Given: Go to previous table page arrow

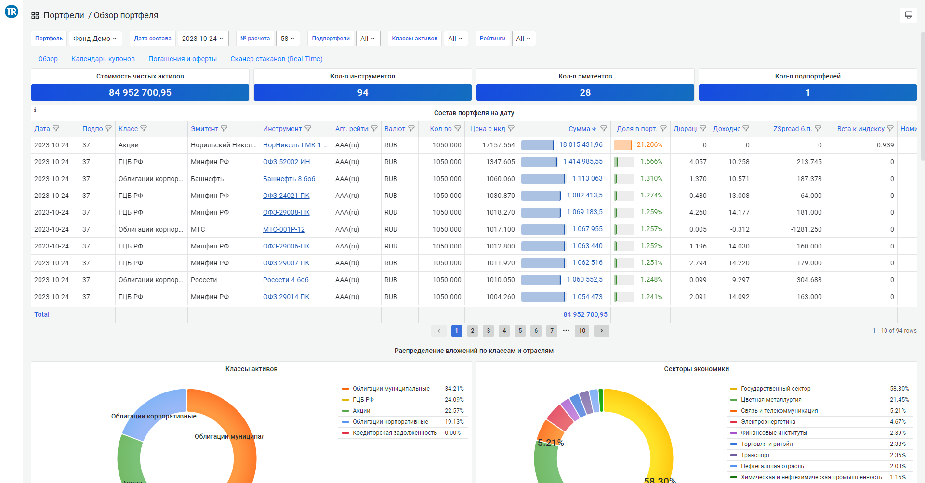Looking at the screenshot, I should 439,331.
